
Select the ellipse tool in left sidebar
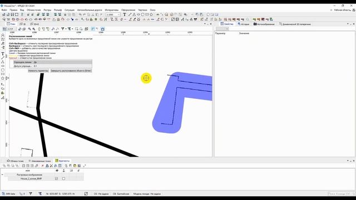(x=3, y=66)
